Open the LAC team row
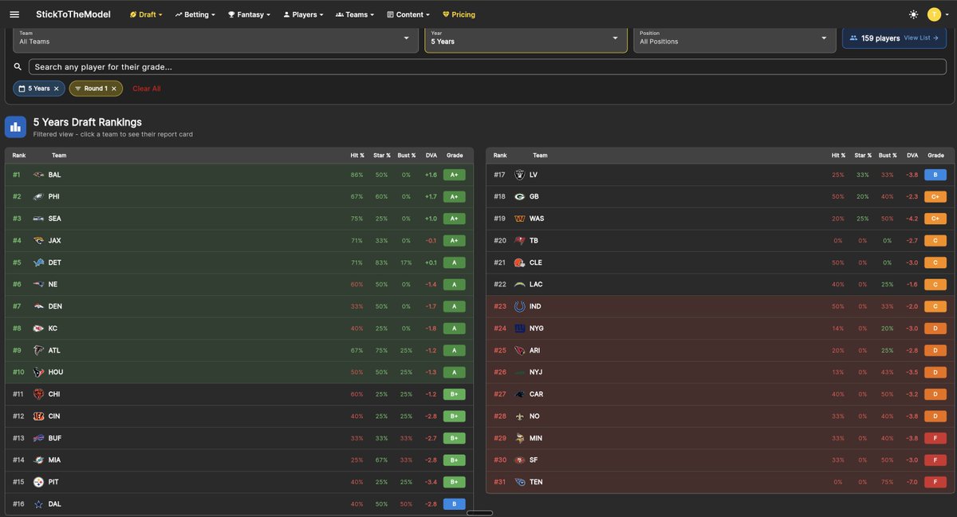The width and height of the screenshot is (957, 517). click(719, 284)
